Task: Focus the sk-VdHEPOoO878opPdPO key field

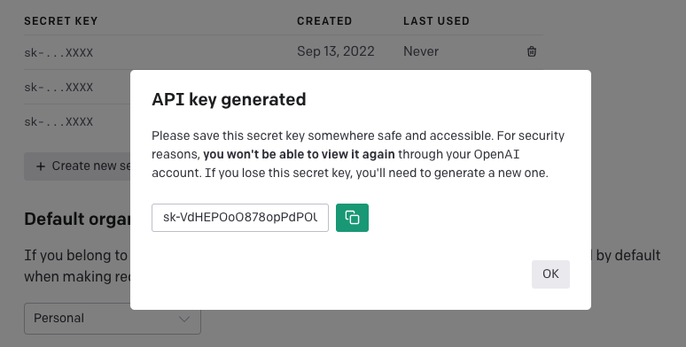Action: click(240, 218)
